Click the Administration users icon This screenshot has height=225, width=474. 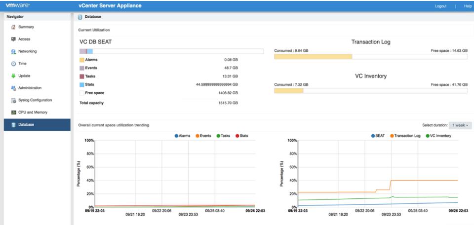[13, 88]
